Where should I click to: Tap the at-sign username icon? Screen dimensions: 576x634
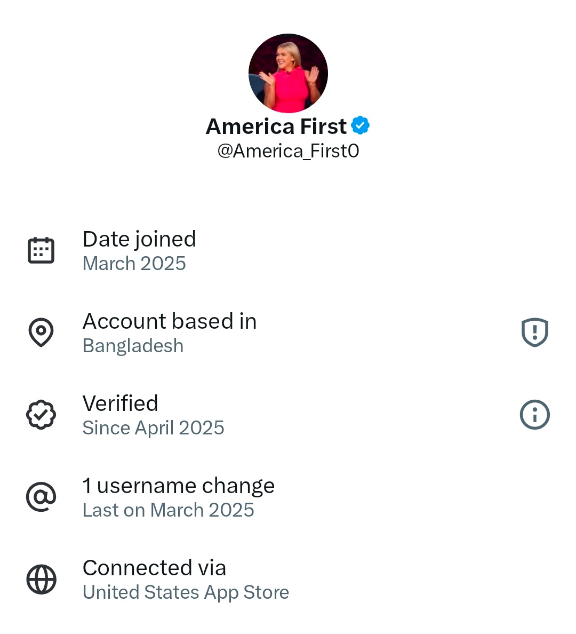pyautogui.click(x=41, y=497)
